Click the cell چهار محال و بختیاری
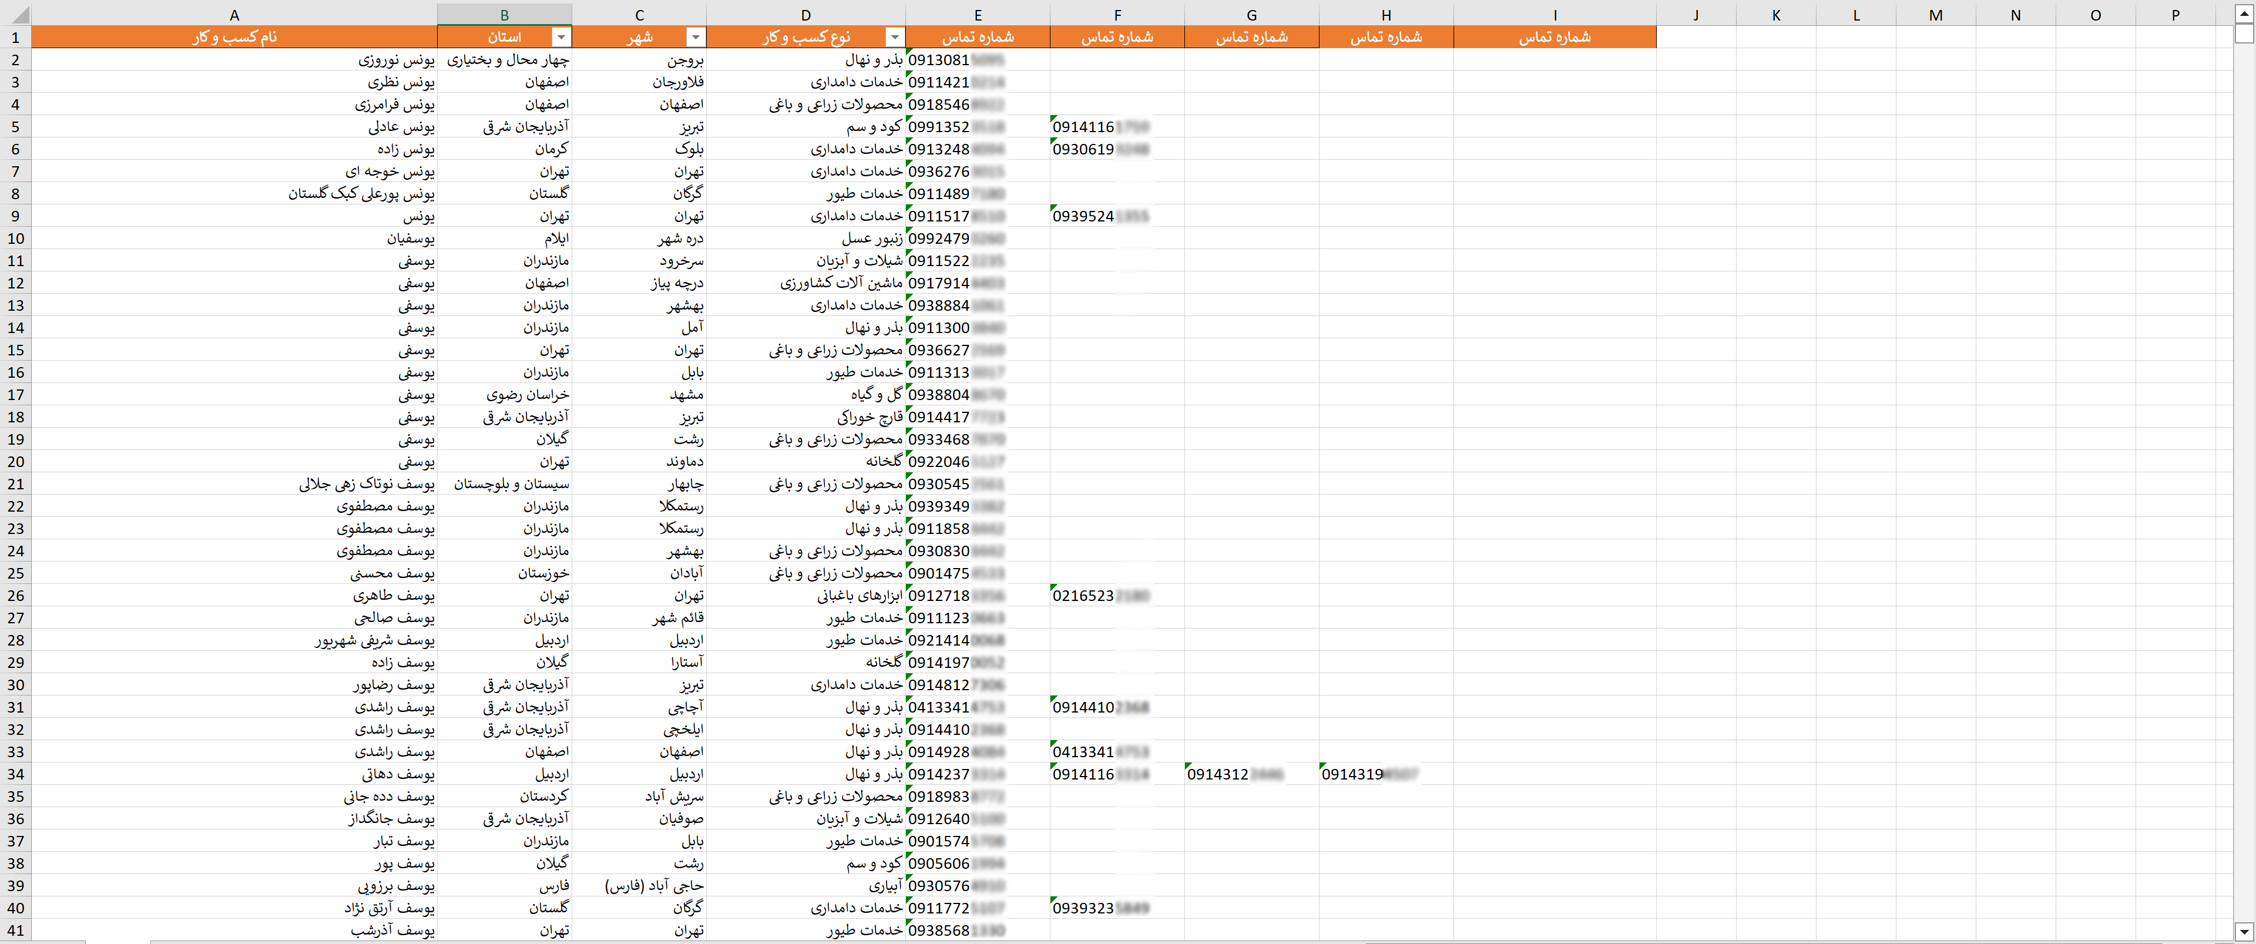The width and height of the screenshot is (2256, 944). click(505, 59)
